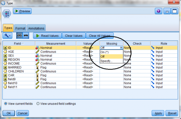Screen dimensions: 181x119
Task: Toggle the open glasses view icon
Action: pyautogui.click(x=19, y=35)
